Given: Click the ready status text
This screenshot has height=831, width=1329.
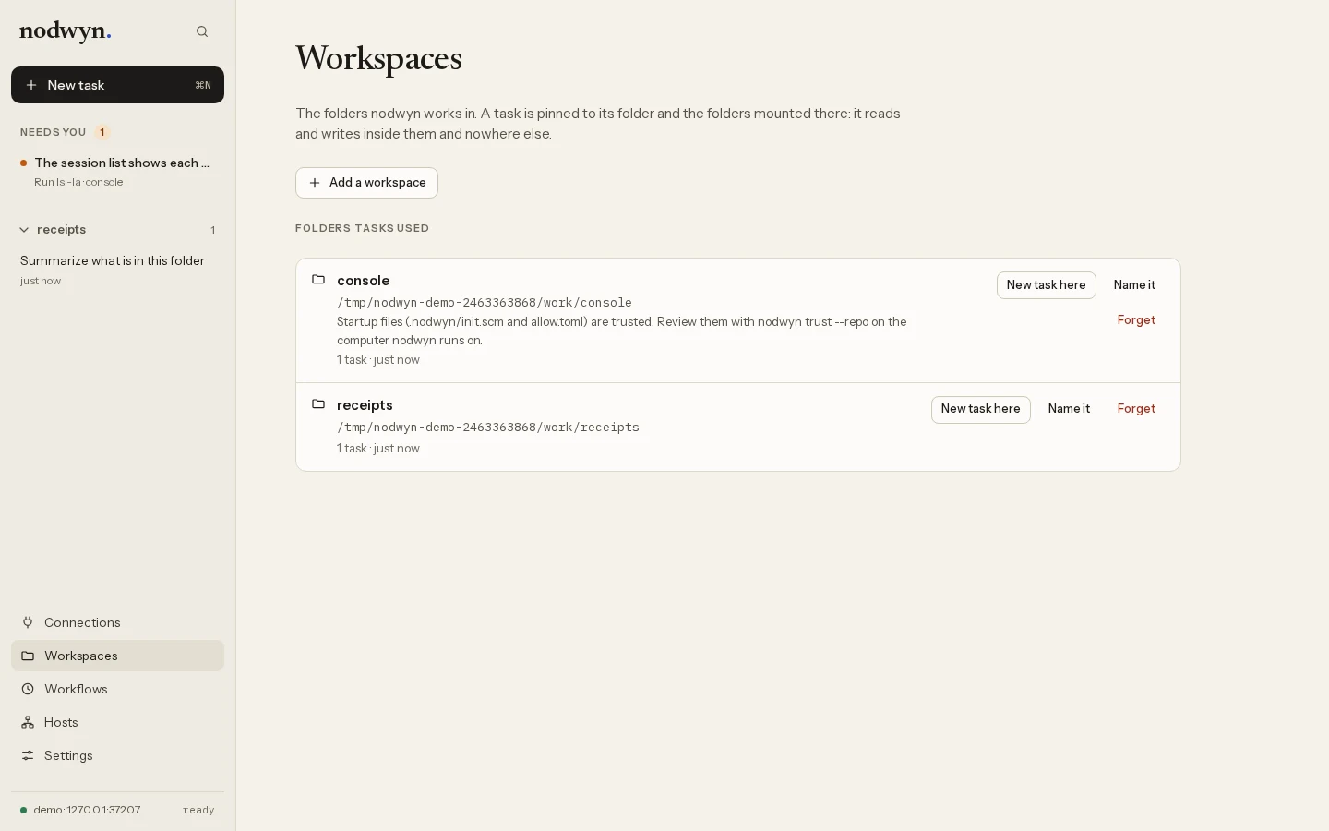Looking at the screenshot, I should point(198,810).
